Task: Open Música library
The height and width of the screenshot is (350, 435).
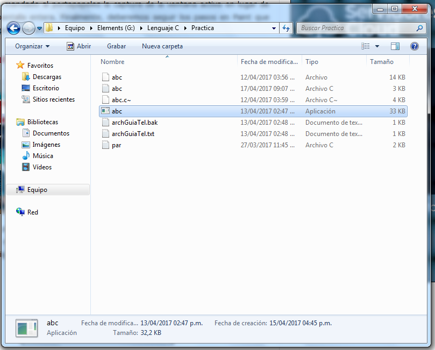Action: point(43,156)
